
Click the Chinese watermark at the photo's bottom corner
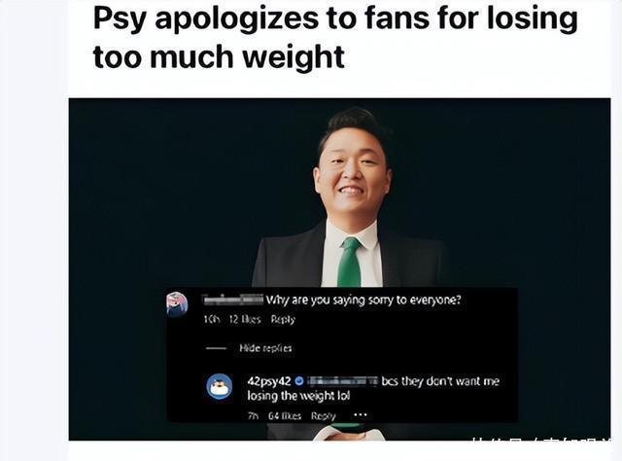tap(540, 441)
